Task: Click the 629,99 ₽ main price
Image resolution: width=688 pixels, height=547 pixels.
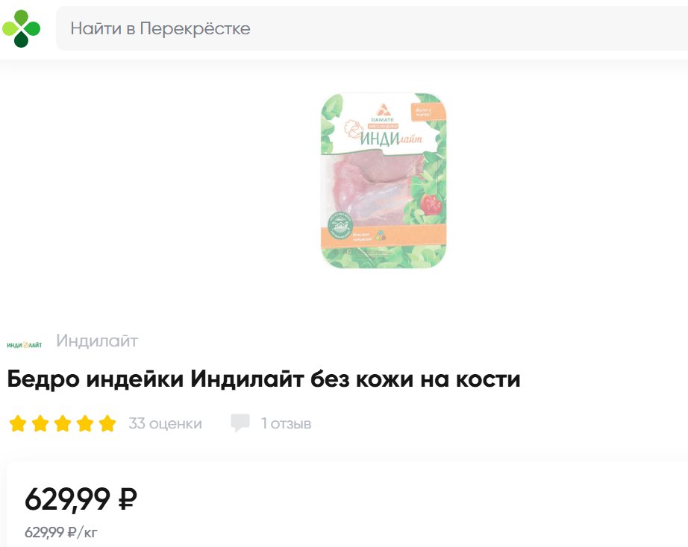Action: [x=81, y=499]
